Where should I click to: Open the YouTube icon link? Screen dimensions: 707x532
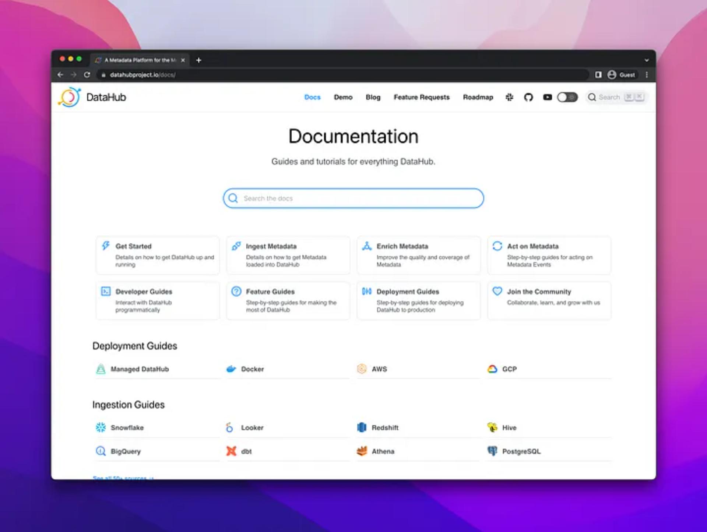[548, 97]
